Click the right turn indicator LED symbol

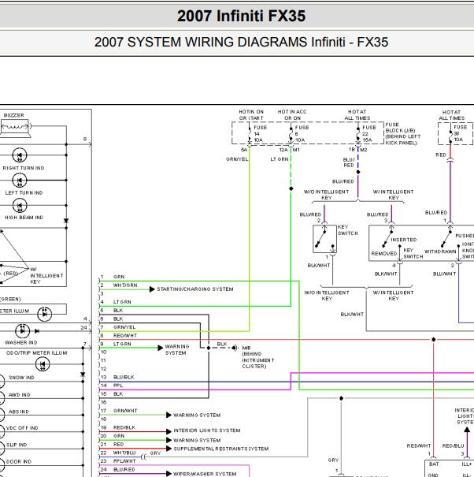20,155
